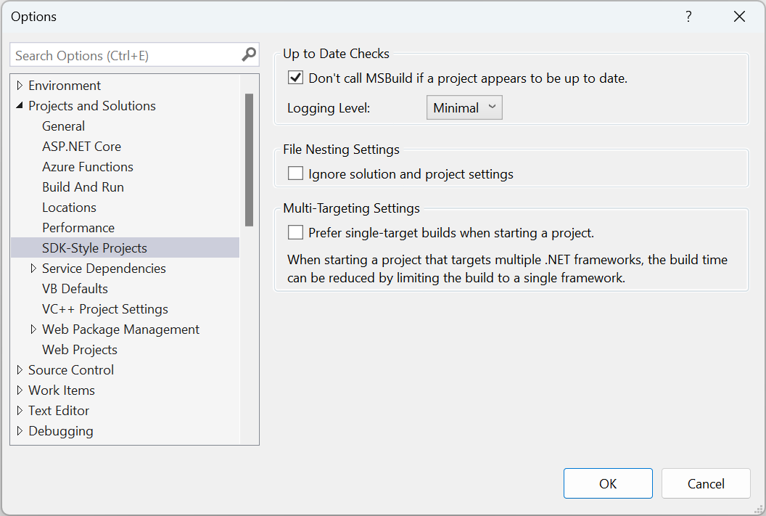Select VC++ Project Settings
This screenshot has height=516, width=766.
click(105, 309)
